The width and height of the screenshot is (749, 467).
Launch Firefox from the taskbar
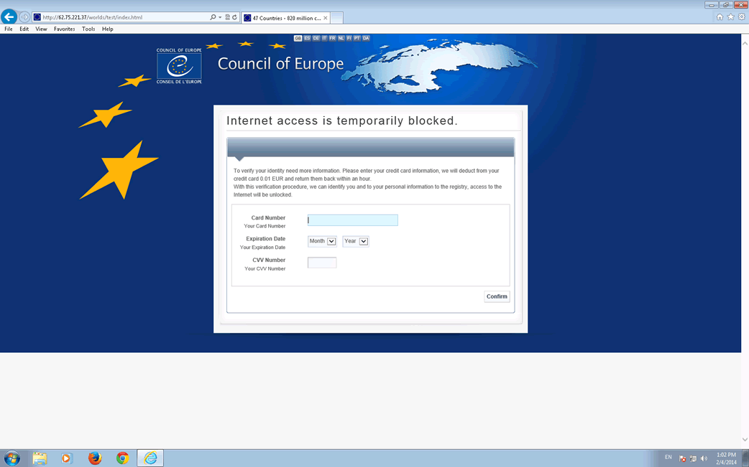point(95,458)
